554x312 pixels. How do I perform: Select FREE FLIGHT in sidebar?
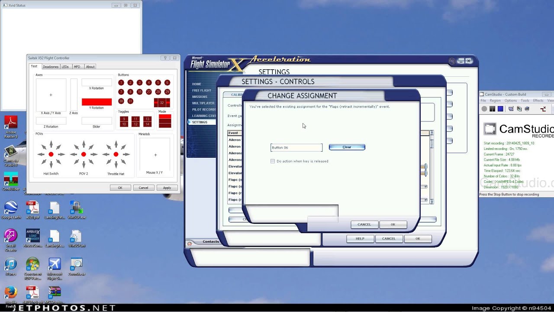point(202,91)
